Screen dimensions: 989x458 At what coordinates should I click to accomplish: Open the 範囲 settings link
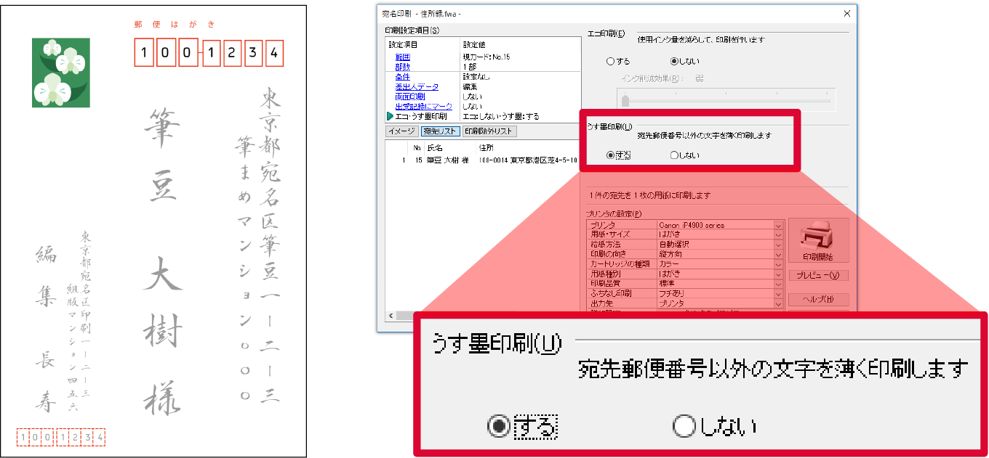point(403,57)
